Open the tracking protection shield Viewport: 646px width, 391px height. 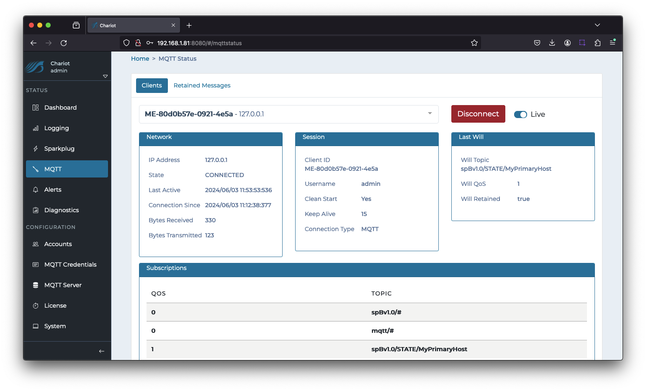click(x=126, y=43)
